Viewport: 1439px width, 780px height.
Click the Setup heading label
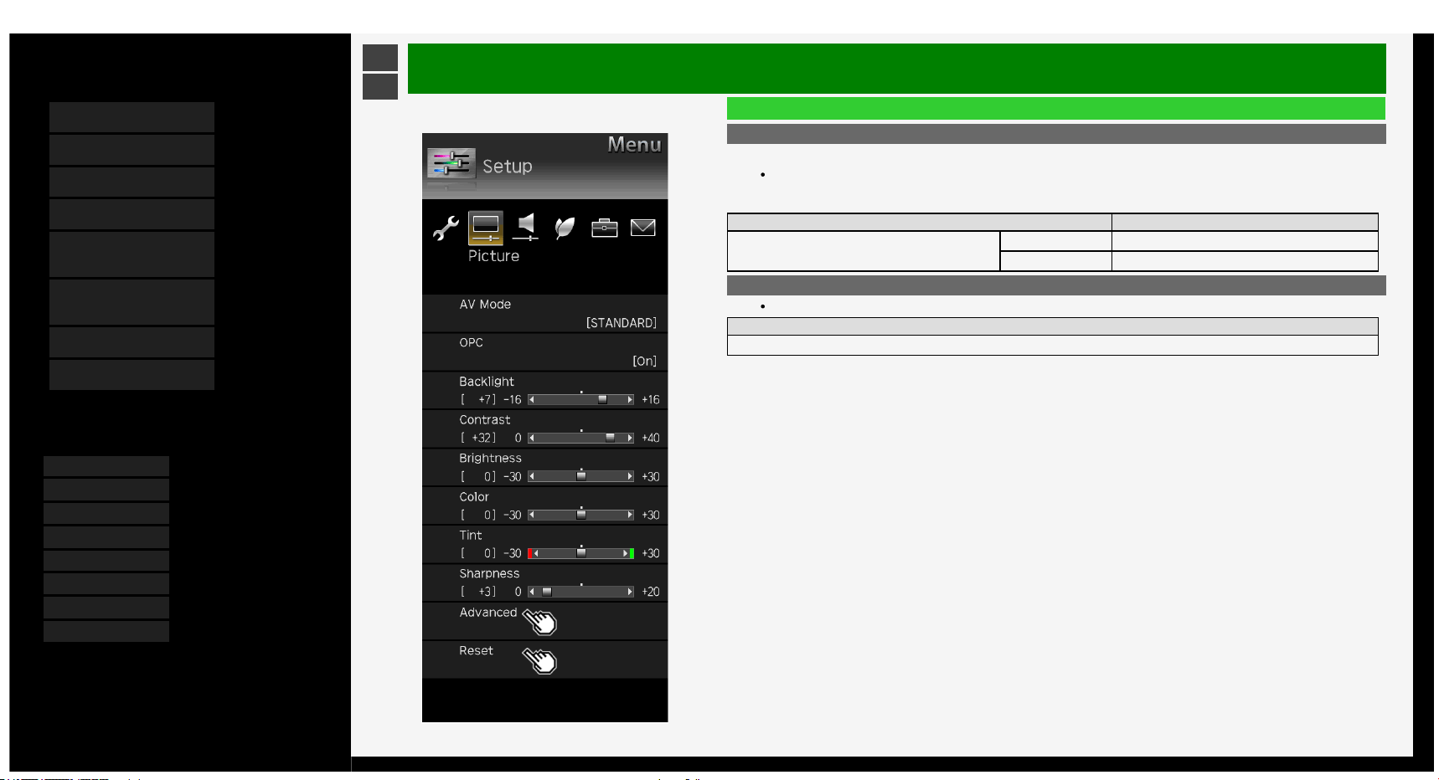point(508,167)
